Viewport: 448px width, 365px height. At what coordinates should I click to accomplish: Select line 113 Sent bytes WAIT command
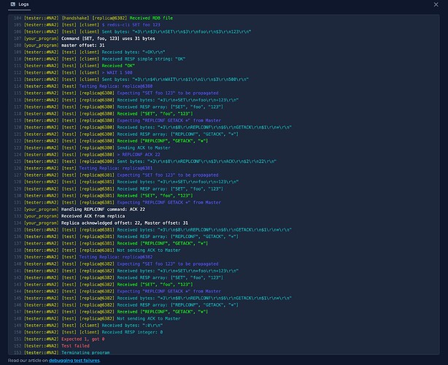pos(136,80)
